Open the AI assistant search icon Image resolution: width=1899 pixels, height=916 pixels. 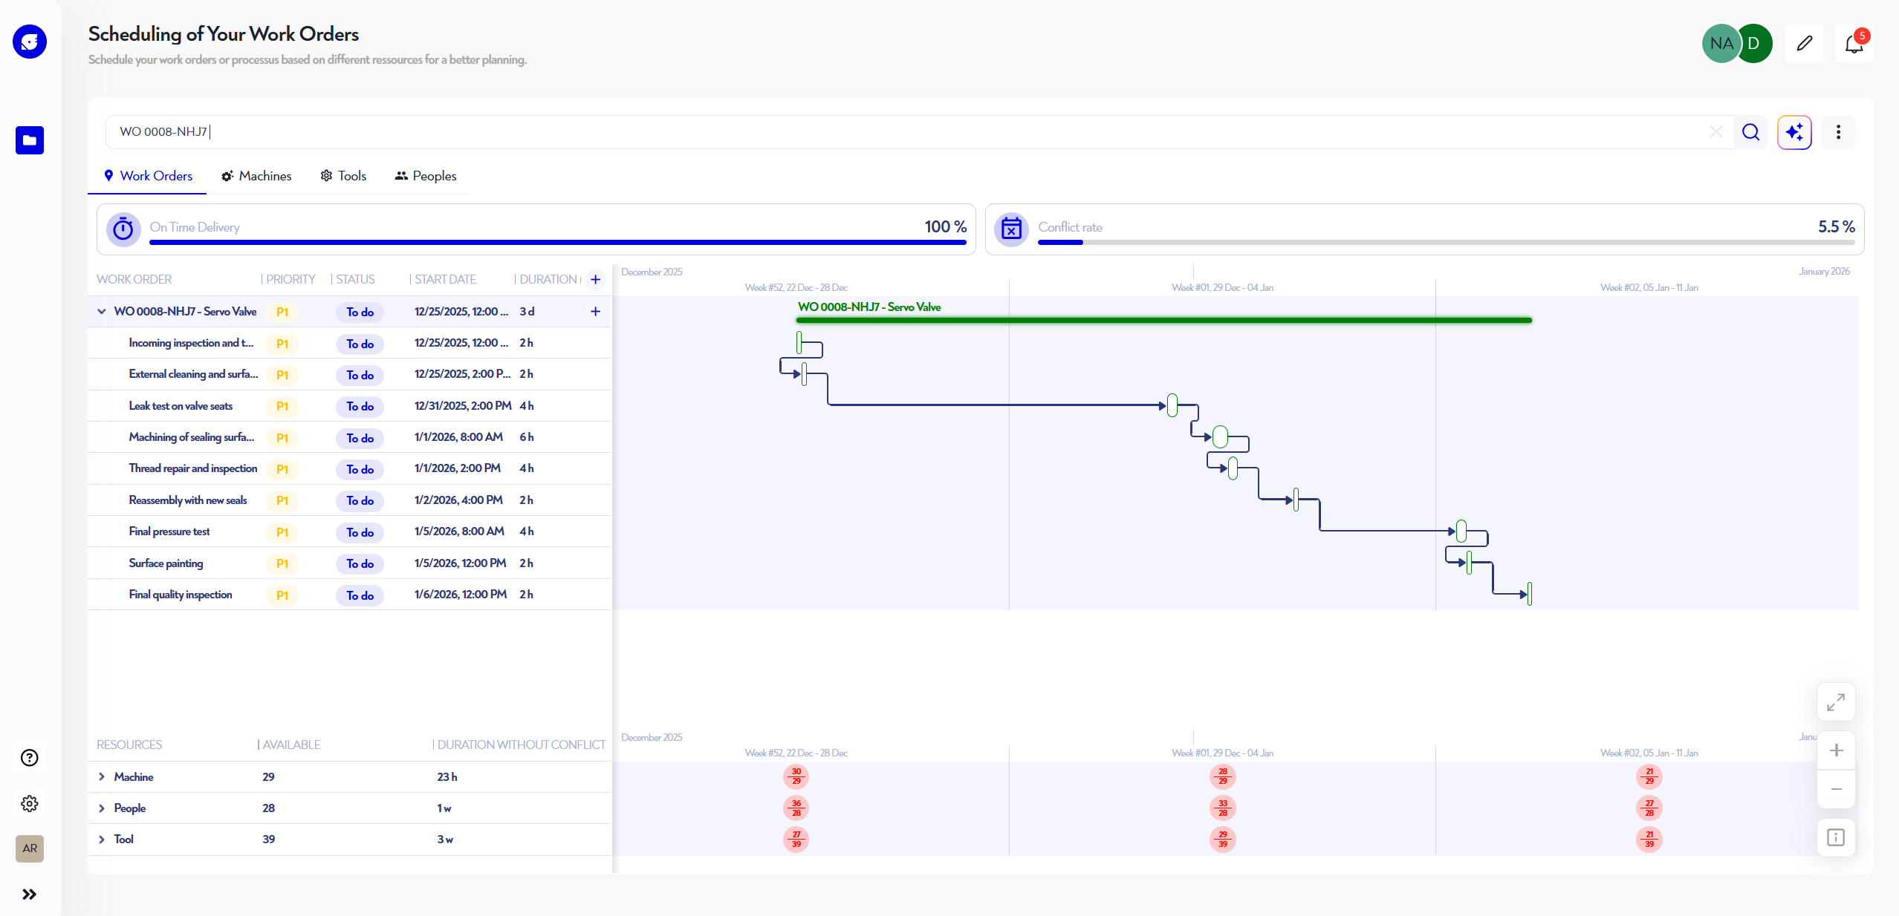point(1794,132)
